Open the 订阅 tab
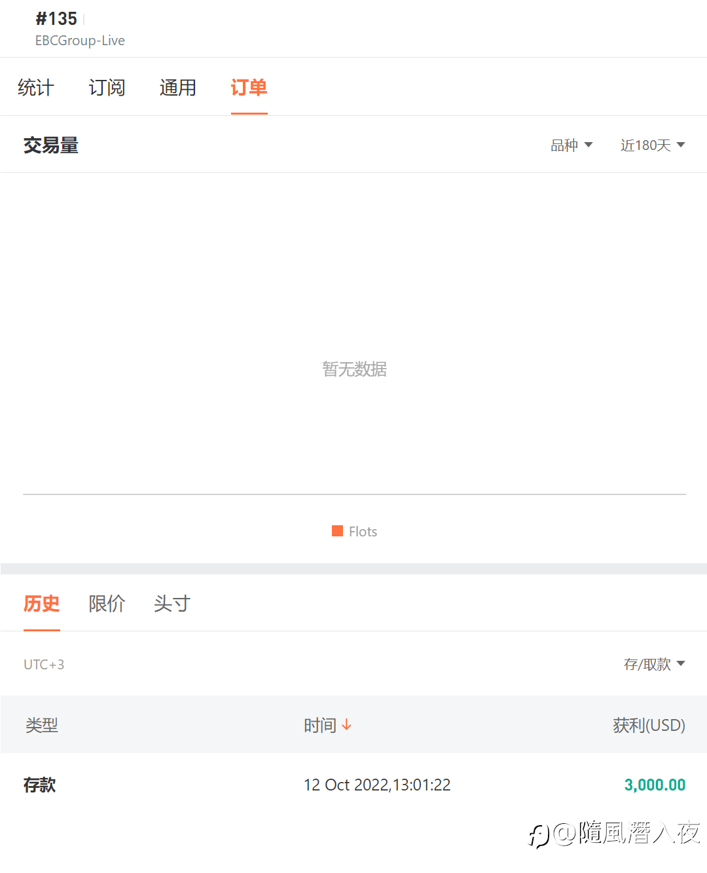The width and height of the screenshot is (707, 873). coord(107,87)
